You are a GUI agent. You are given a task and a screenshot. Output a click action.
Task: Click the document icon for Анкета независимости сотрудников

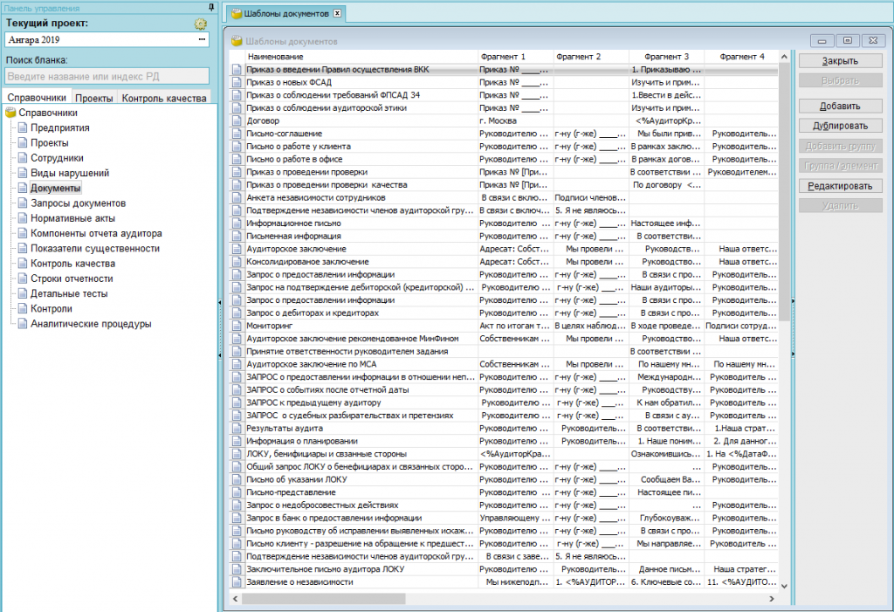point(237,197)
